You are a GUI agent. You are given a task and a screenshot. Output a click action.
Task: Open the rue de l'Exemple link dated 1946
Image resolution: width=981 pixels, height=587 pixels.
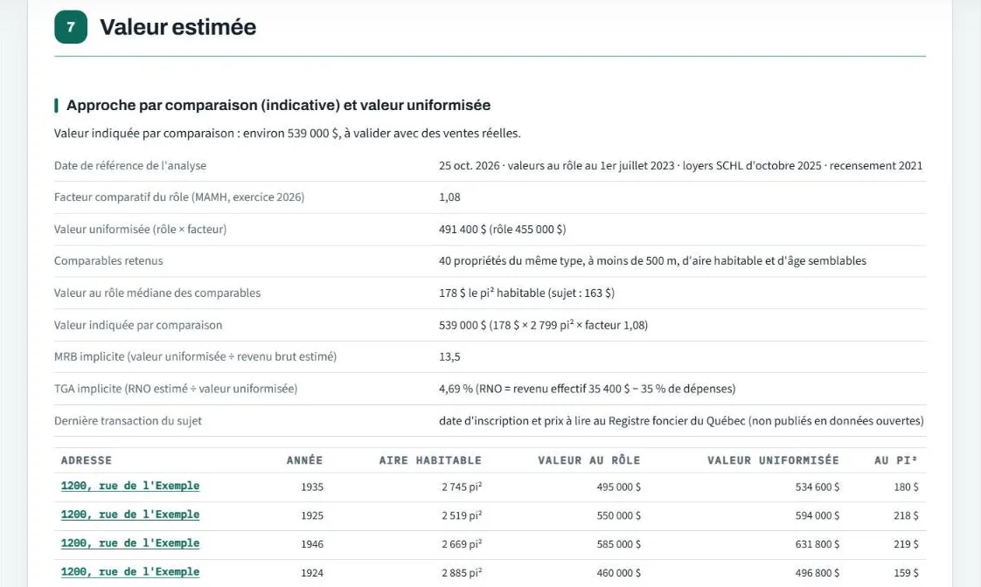coord(130,543)
